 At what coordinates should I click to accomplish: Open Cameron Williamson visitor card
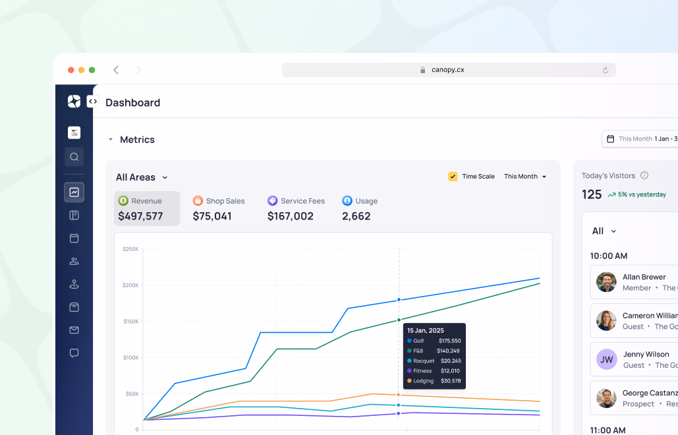point(634,320)
